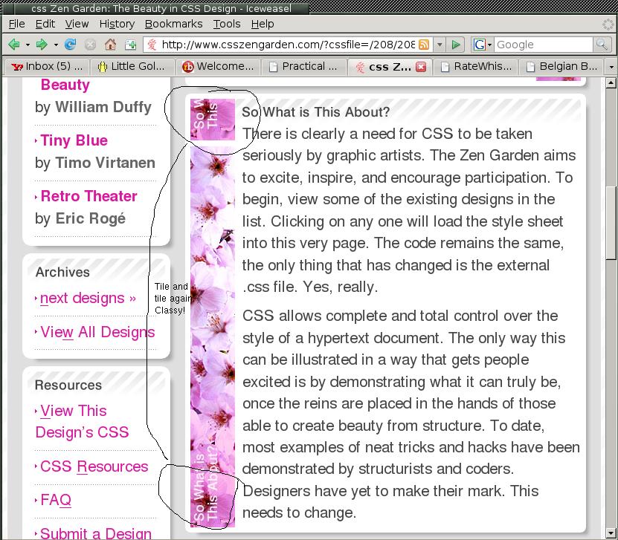
Task: Go to the Home page icon
Action: click(x=110, y=45)
